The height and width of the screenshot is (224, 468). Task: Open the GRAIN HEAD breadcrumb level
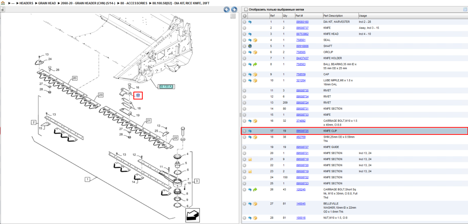(x=47, y=3)
